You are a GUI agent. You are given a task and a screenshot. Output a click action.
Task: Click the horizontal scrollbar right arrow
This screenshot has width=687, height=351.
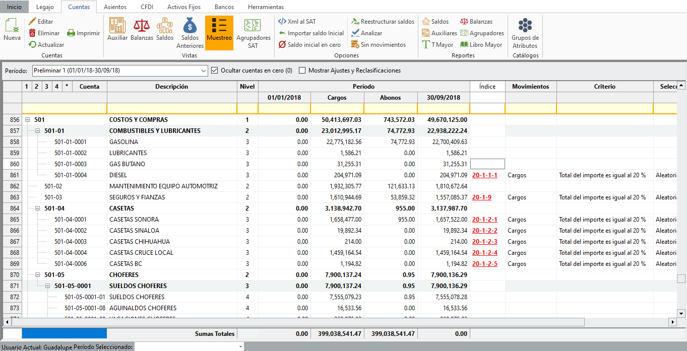(x=672, y=322)
